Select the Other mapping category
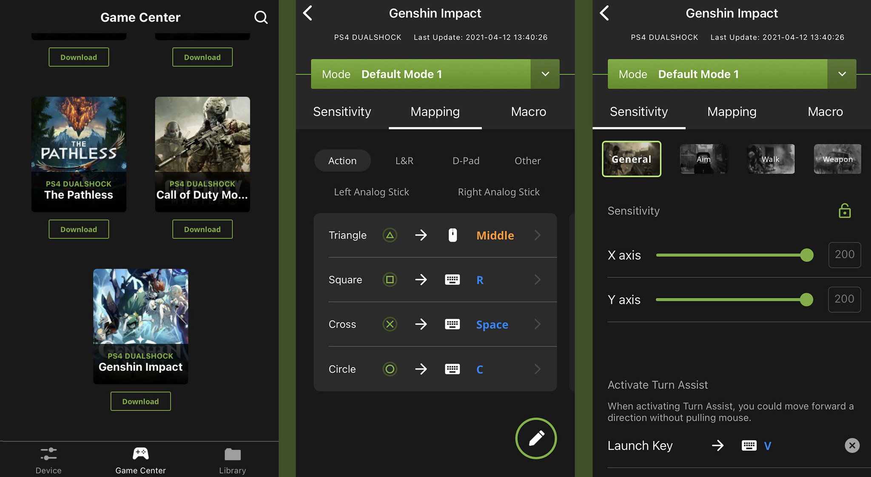The width and height of the screenshot is (871, 477). [527, 161]
